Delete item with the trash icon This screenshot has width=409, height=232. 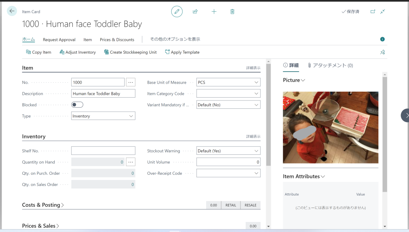click(232, 12)
